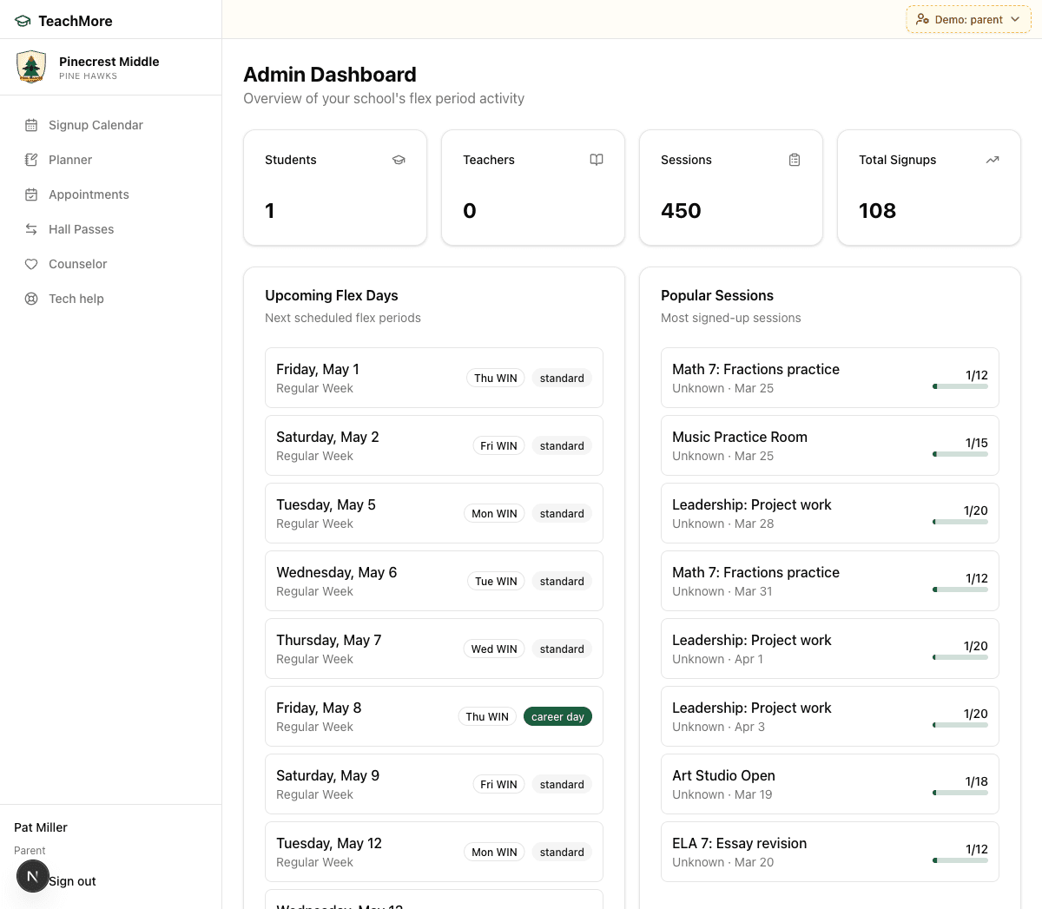Click Leadership: Project work Apr 1 session
The image size is (1042, 909).
point(830,649)
